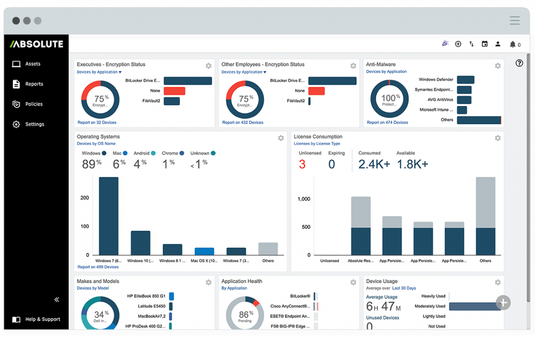535x337 pixels.
Task: Click the Help & Support book icon
Action: (x=16, y=319)
